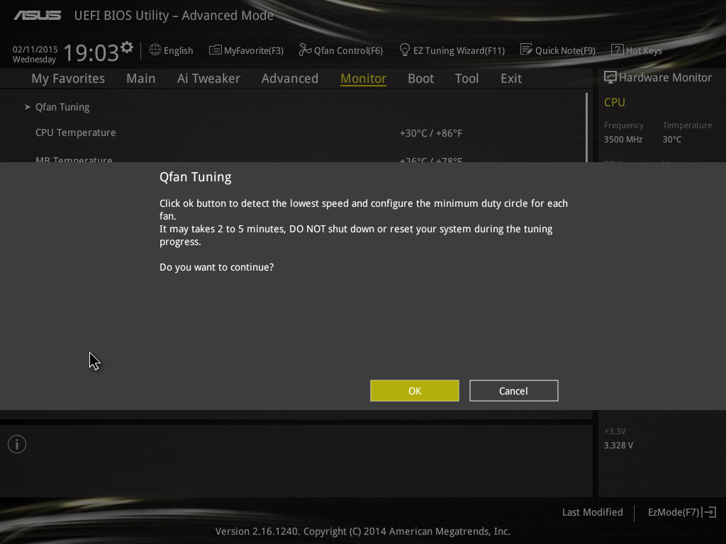Click the EZ Tuning Wizard(F11) label
This screenshot has width=726, height=544.
459,50
